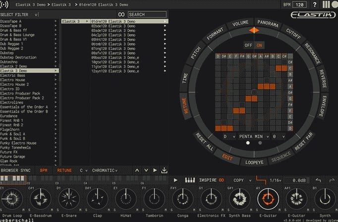The image size is (338, 222).
Task: Open the browser key dropdown showing C
Action: pos(83,170)
